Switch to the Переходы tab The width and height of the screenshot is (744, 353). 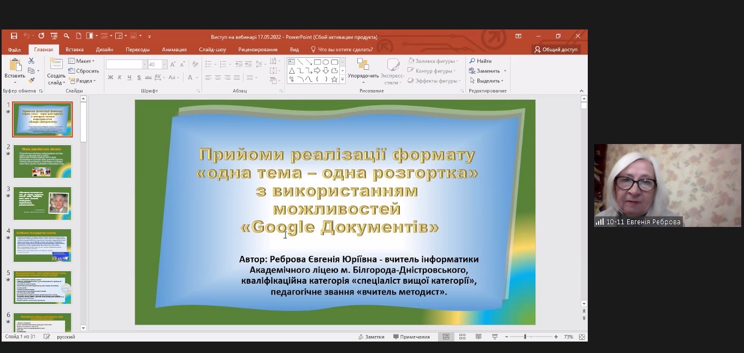138,50
